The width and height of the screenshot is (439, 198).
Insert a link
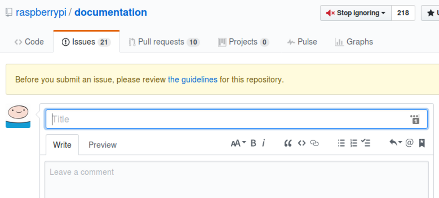[x=314, y=144]
